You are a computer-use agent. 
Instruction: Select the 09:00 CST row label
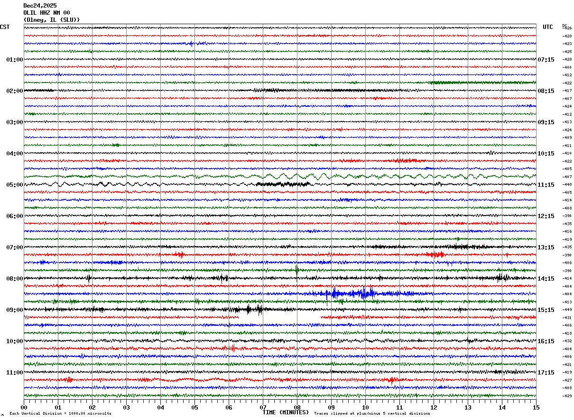coord(15,310)
